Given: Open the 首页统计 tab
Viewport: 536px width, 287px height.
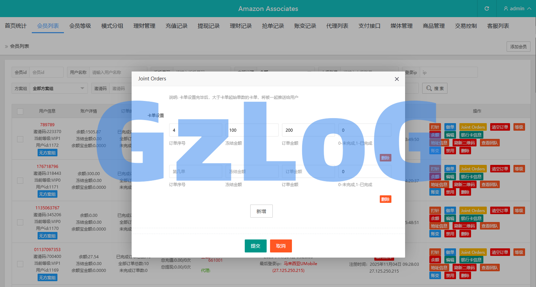Looking at the screenshot, I should (x=16, y=26).
